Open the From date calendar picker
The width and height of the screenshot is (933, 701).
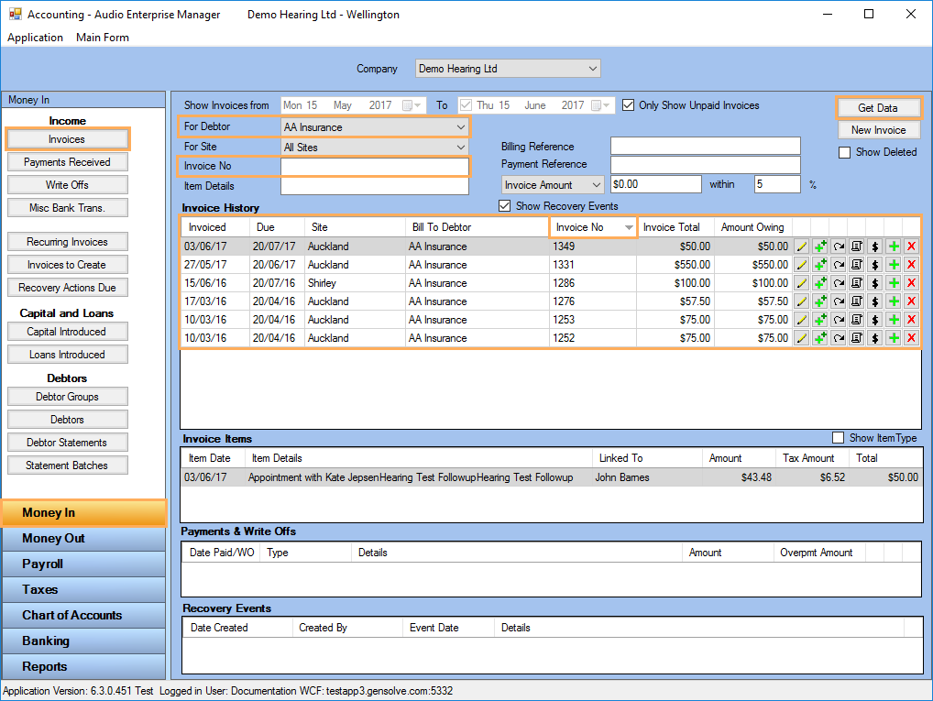pyautogui.click(x=412, y=105)
